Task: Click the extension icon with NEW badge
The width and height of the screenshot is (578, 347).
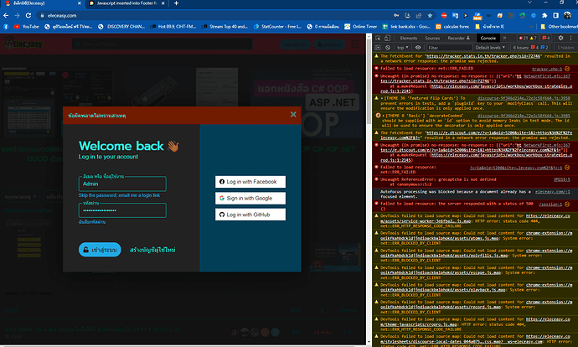Action: point(477,16)
